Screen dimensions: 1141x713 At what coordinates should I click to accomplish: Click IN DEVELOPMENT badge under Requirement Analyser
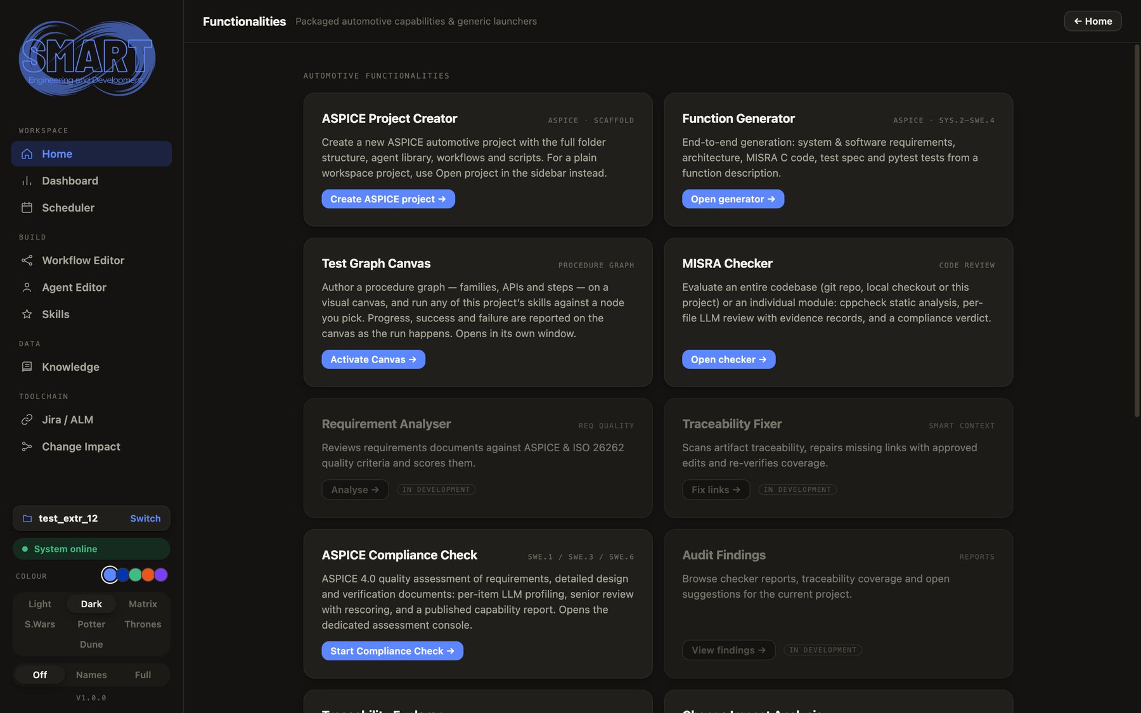tap(436, 490)
